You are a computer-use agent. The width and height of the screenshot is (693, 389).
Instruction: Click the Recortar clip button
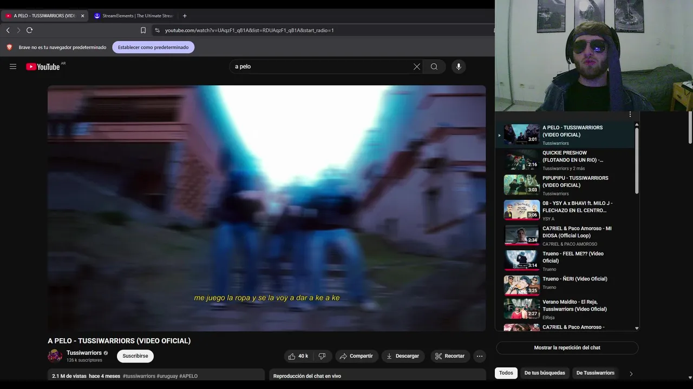coord(450,356)
